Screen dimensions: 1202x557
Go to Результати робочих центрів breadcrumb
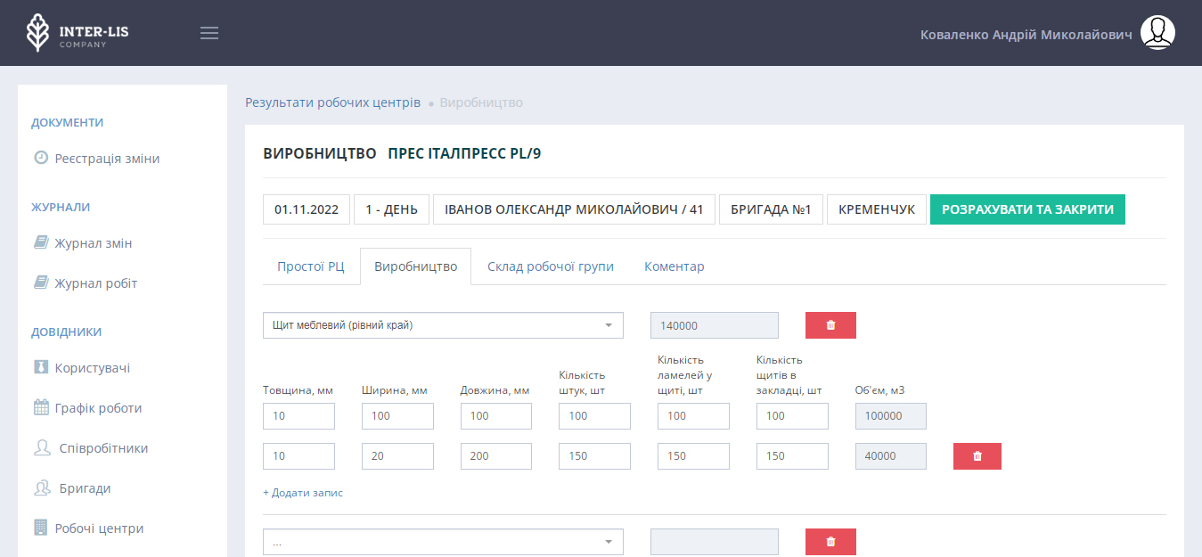point(332,102)
